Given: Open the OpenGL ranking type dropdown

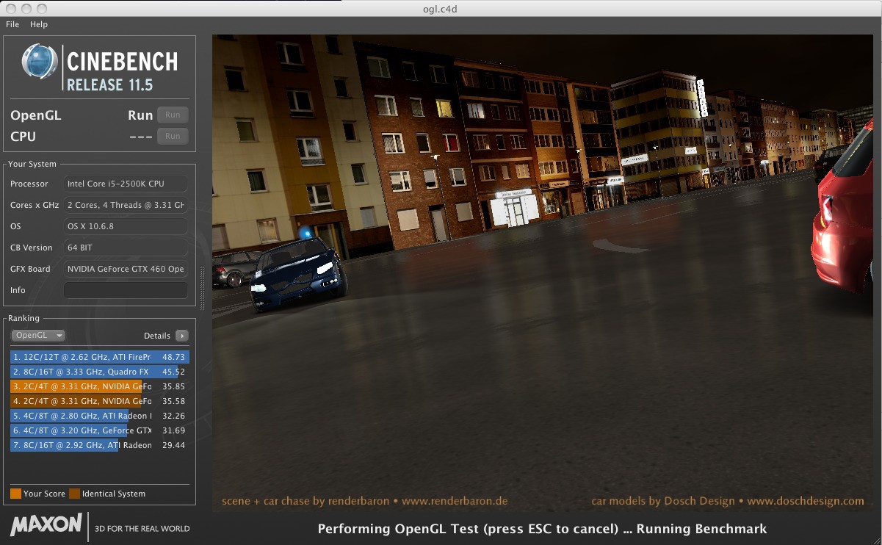Looking at the screenshot, I should 38,336.
